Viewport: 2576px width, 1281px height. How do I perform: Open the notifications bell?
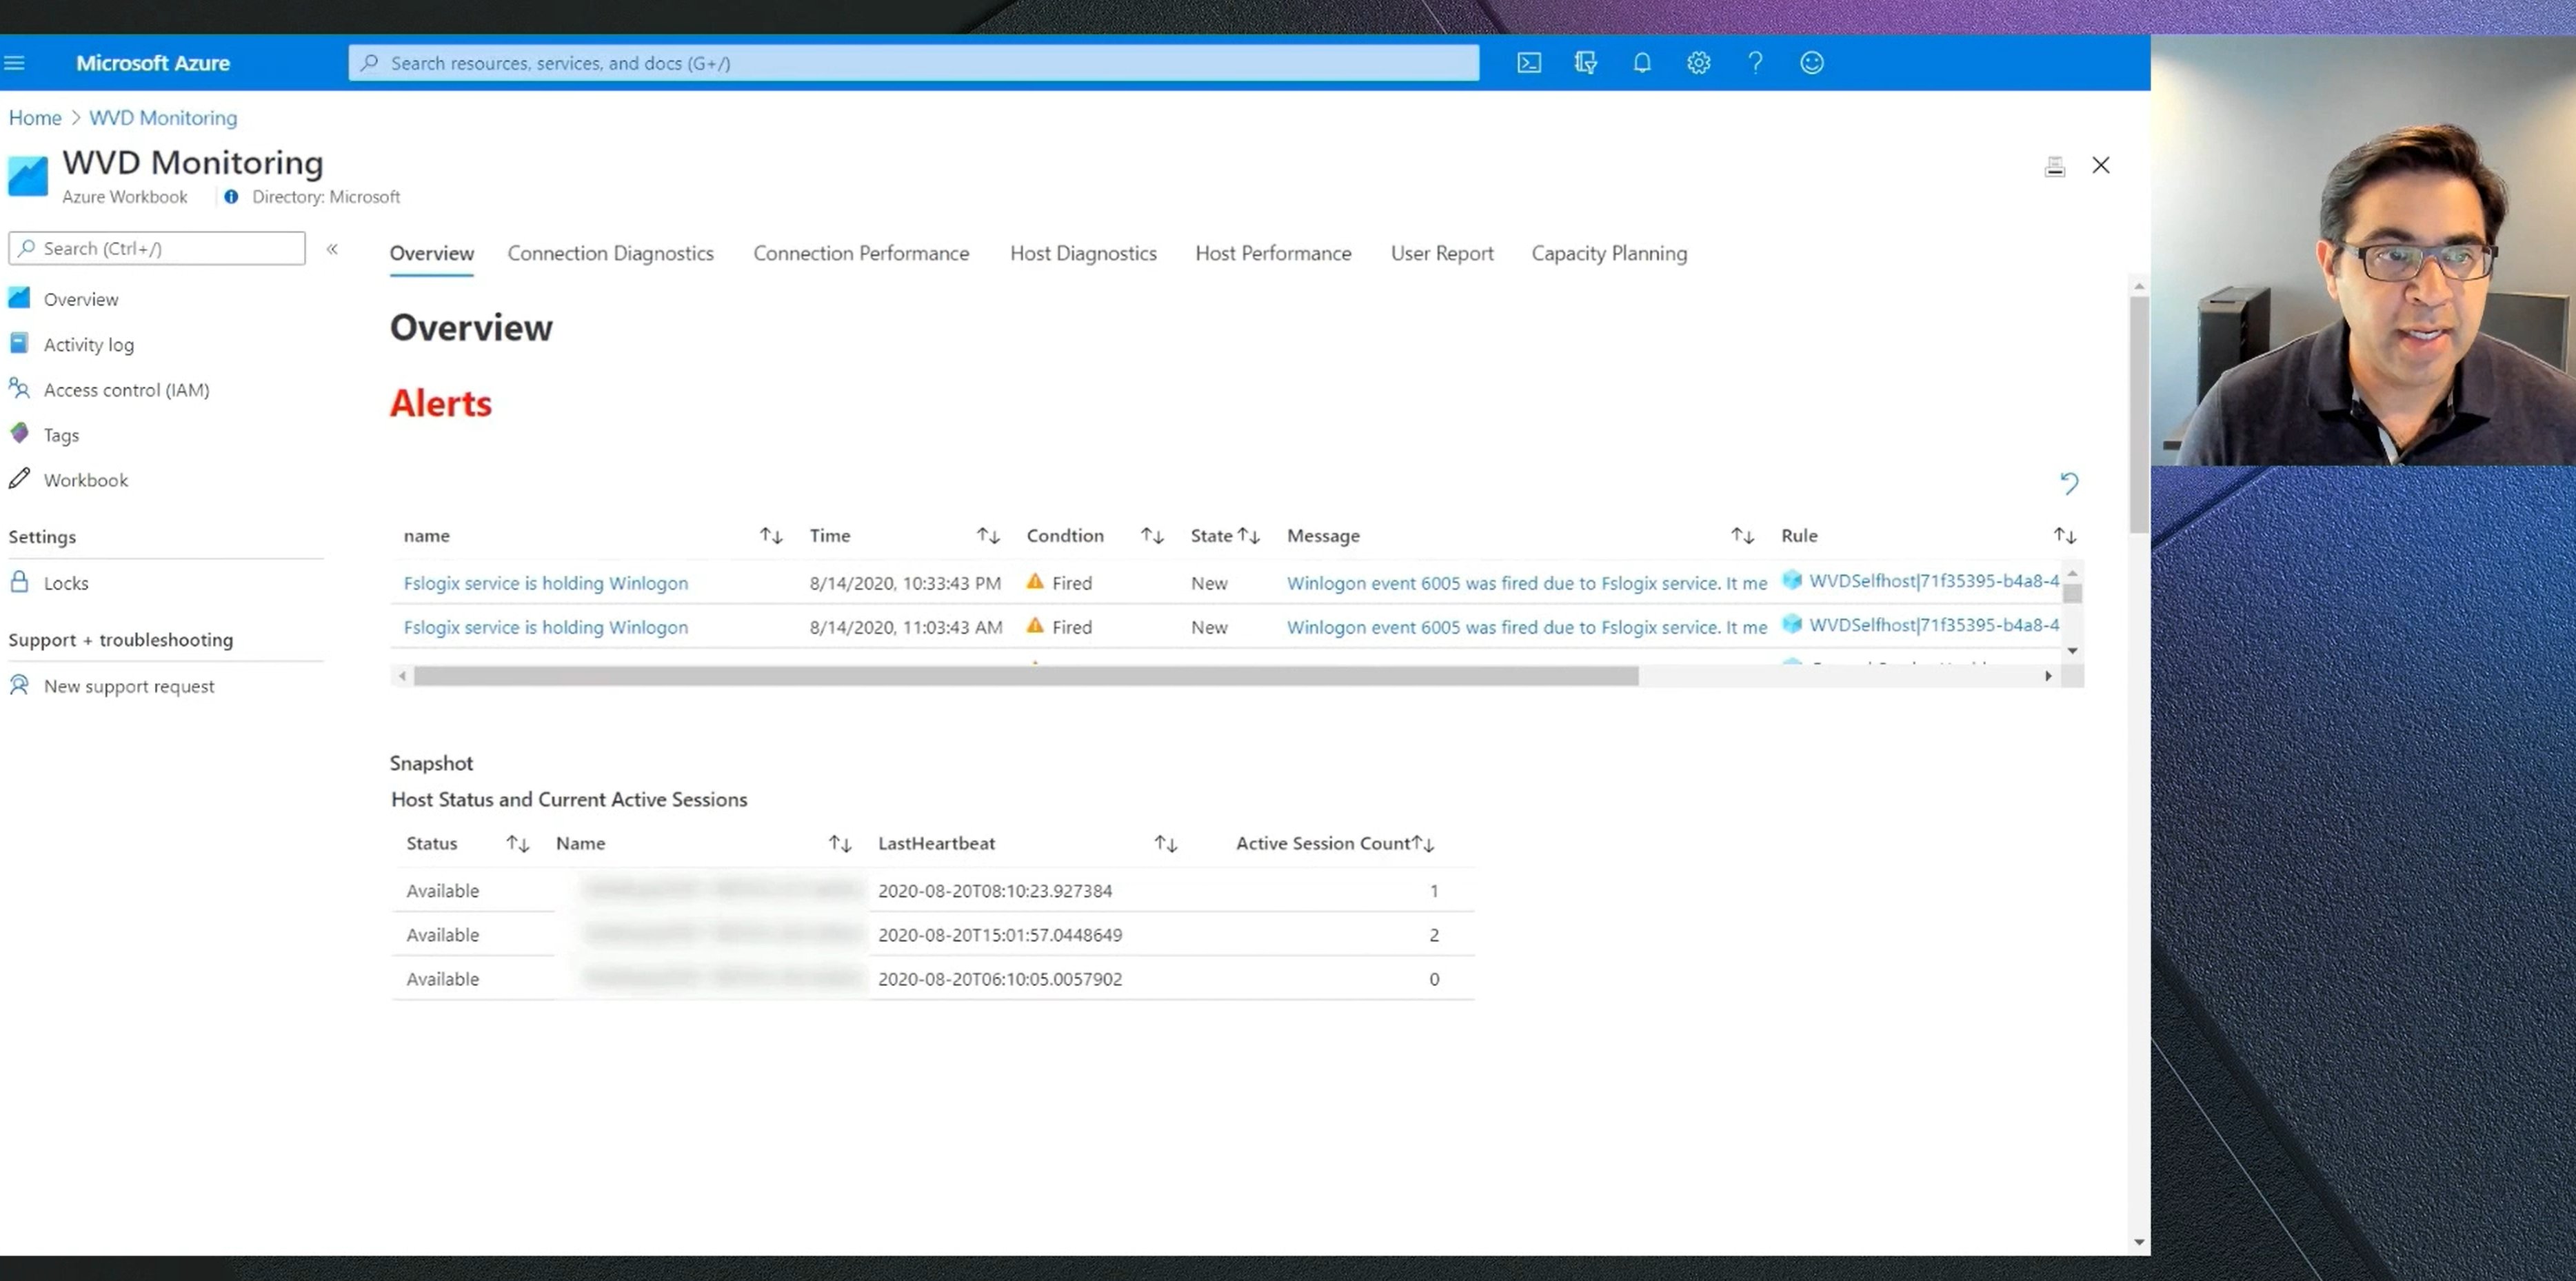[x=1642, y=63]
